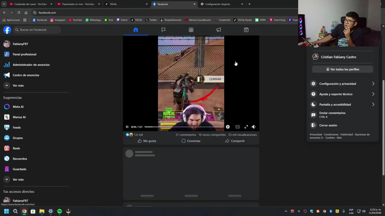Viewport: 385px width, 216px height.
Task: Click Me gusta on the post
Action: point(147,141)
